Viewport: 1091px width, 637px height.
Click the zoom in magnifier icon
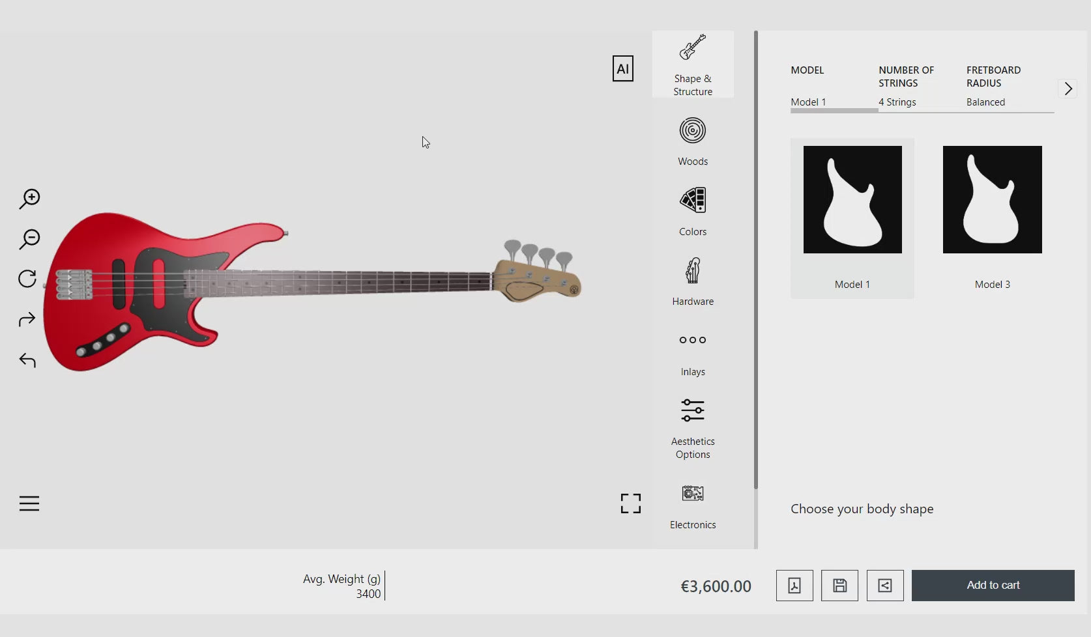pos(29,199)
